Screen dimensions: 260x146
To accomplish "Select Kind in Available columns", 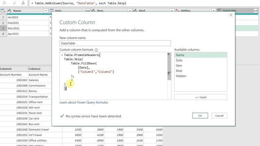I will [x=201, y=71].
